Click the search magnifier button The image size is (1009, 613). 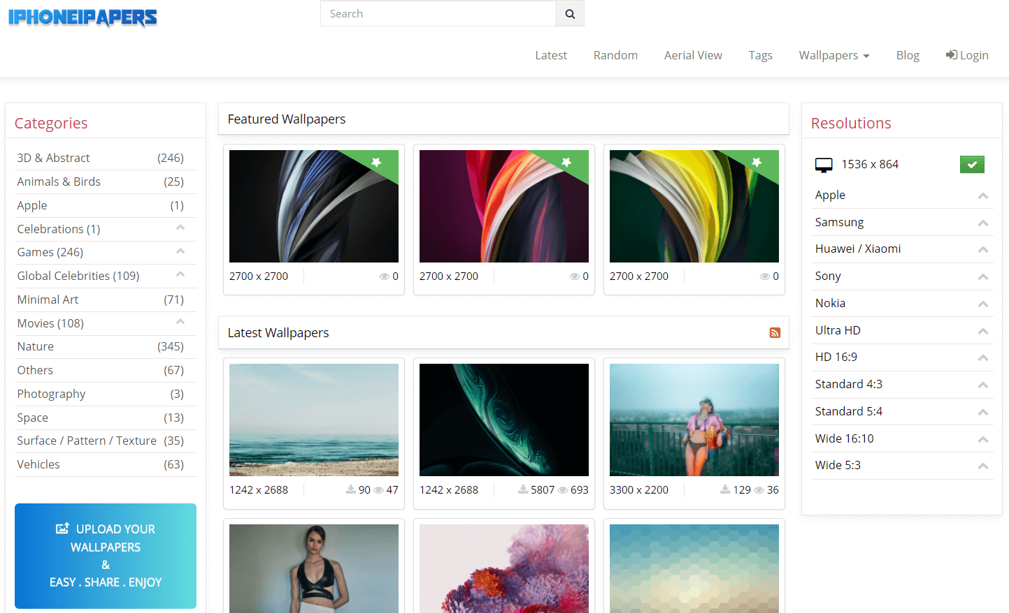click(x=570, y=13)
